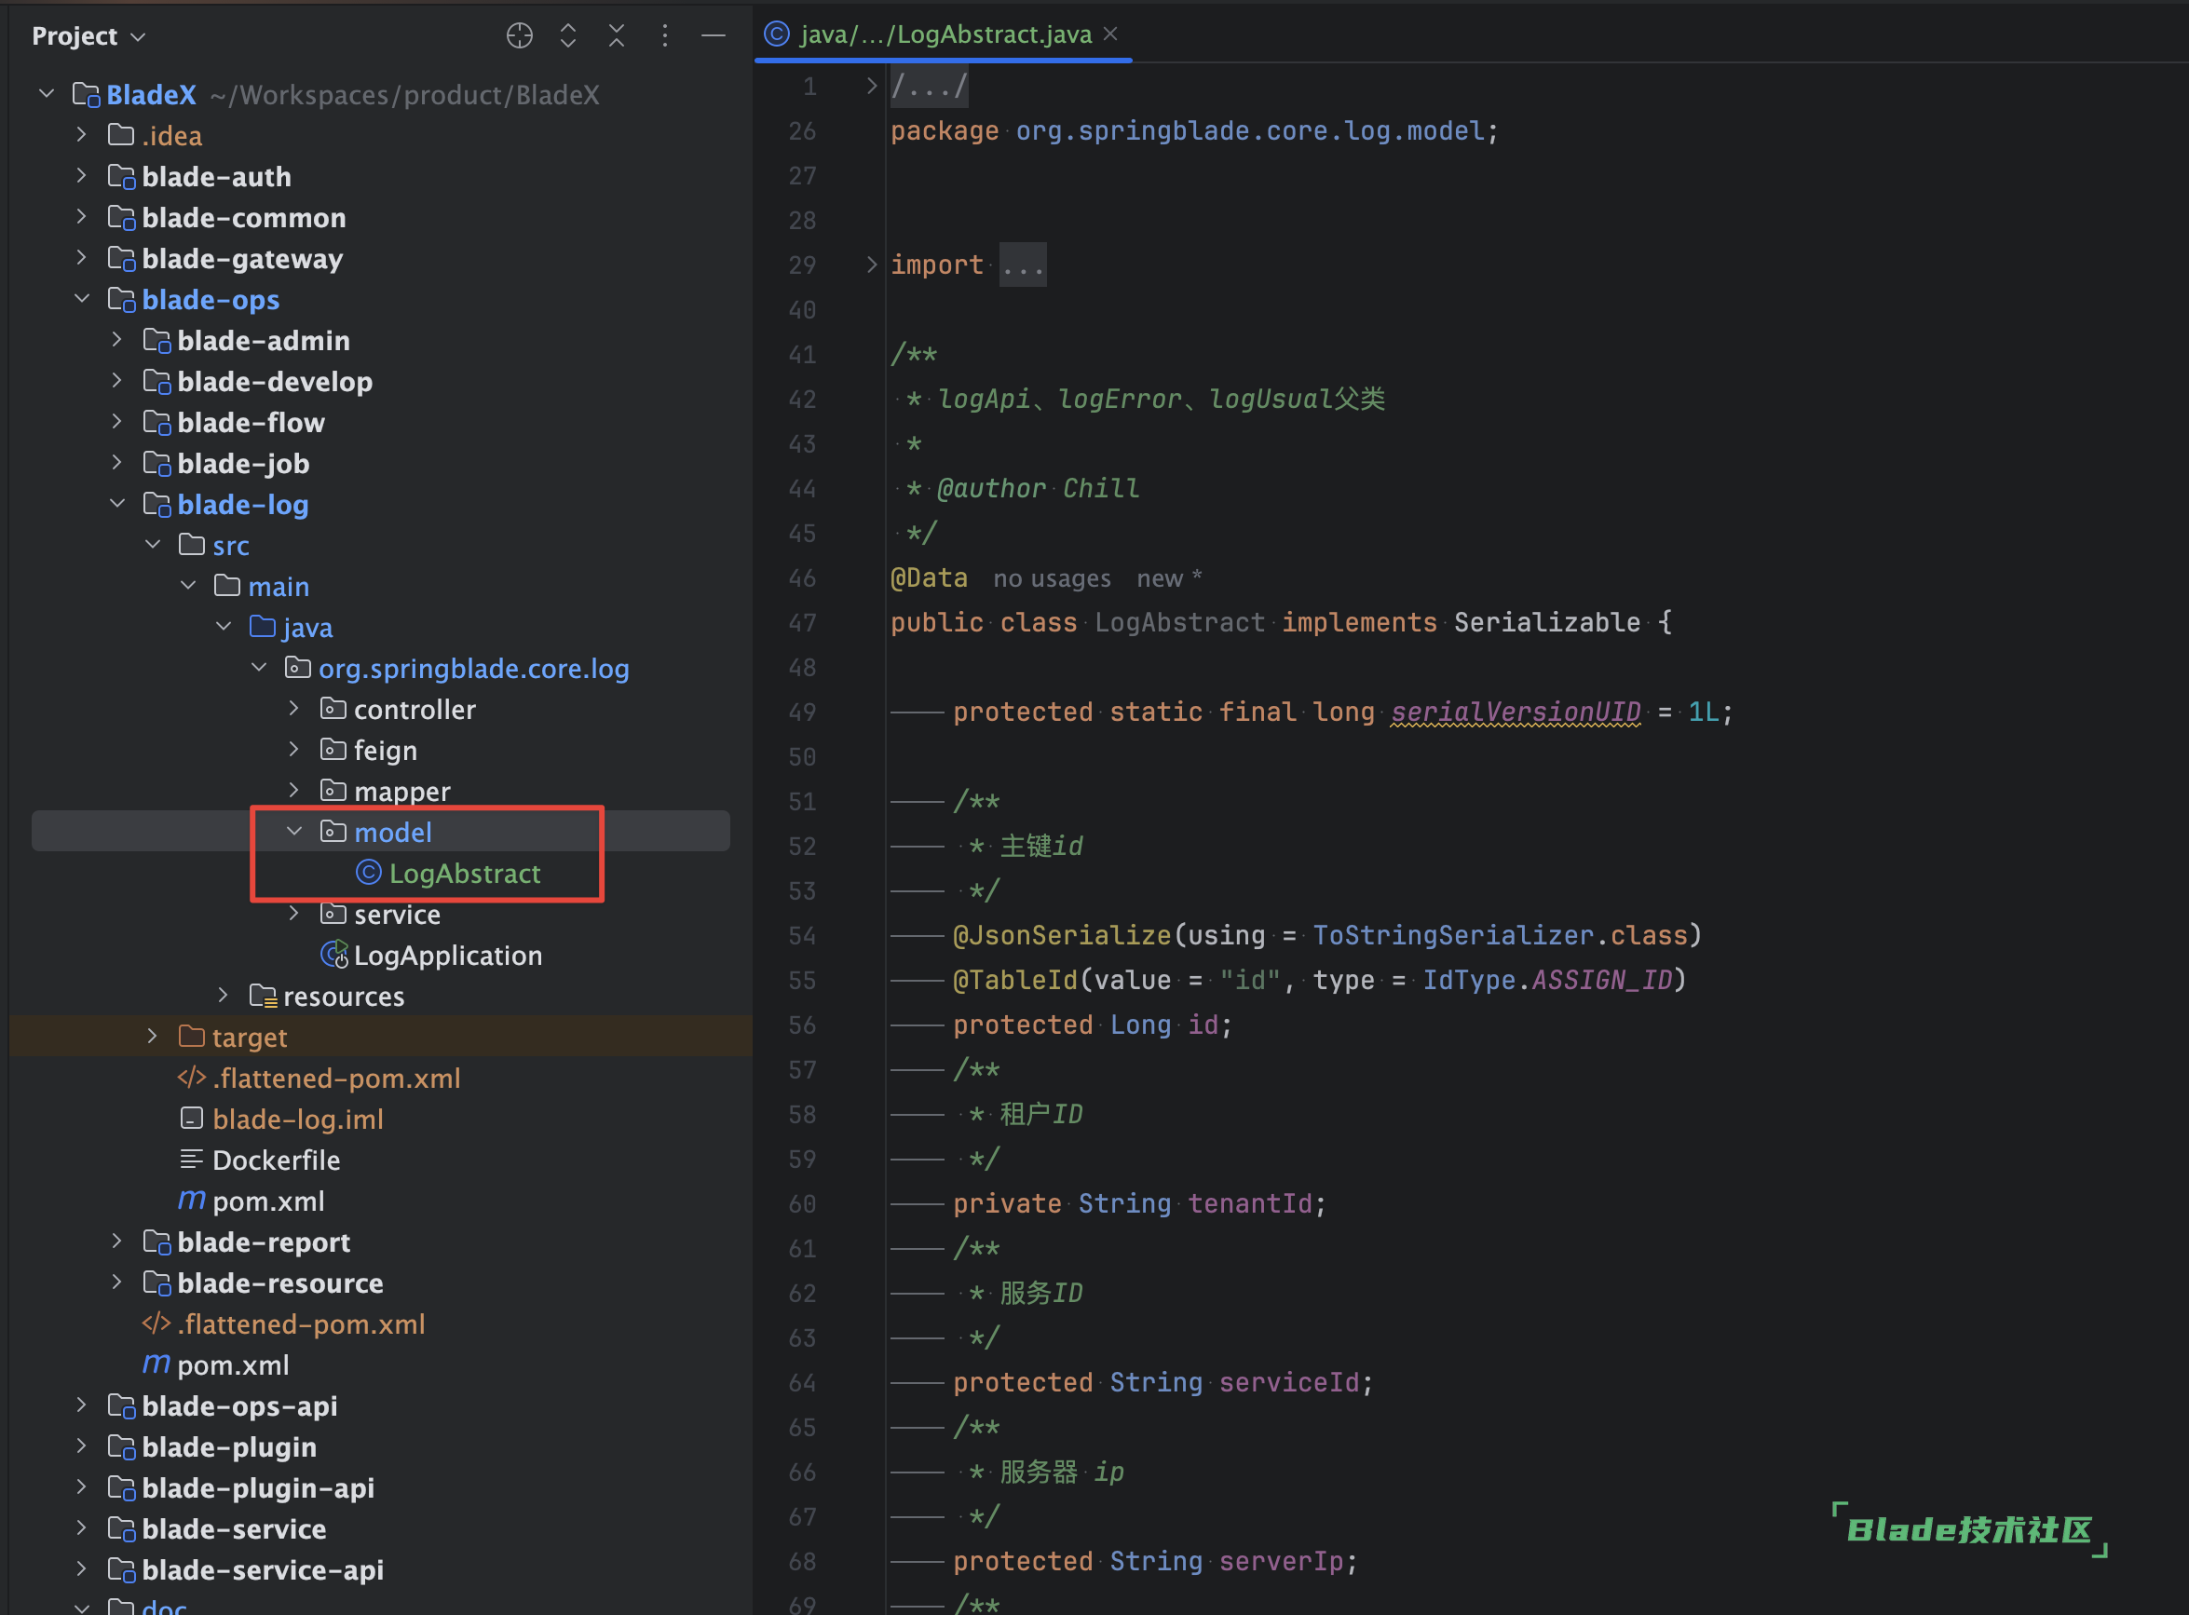Collapse the model package

pos(294,832)
